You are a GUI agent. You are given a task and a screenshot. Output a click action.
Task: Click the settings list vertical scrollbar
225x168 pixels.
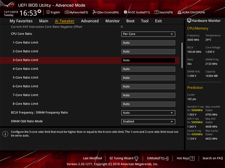coord(182,55)
